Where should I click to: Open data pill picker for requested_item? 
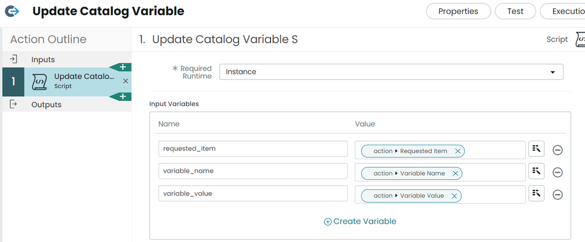[x=536, y=149]
